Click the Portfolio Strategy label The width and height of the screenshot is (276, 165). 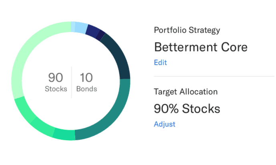[x=187, y=30]
